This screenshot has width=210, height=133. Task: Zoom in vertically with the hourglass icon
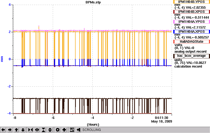point(44,130)
